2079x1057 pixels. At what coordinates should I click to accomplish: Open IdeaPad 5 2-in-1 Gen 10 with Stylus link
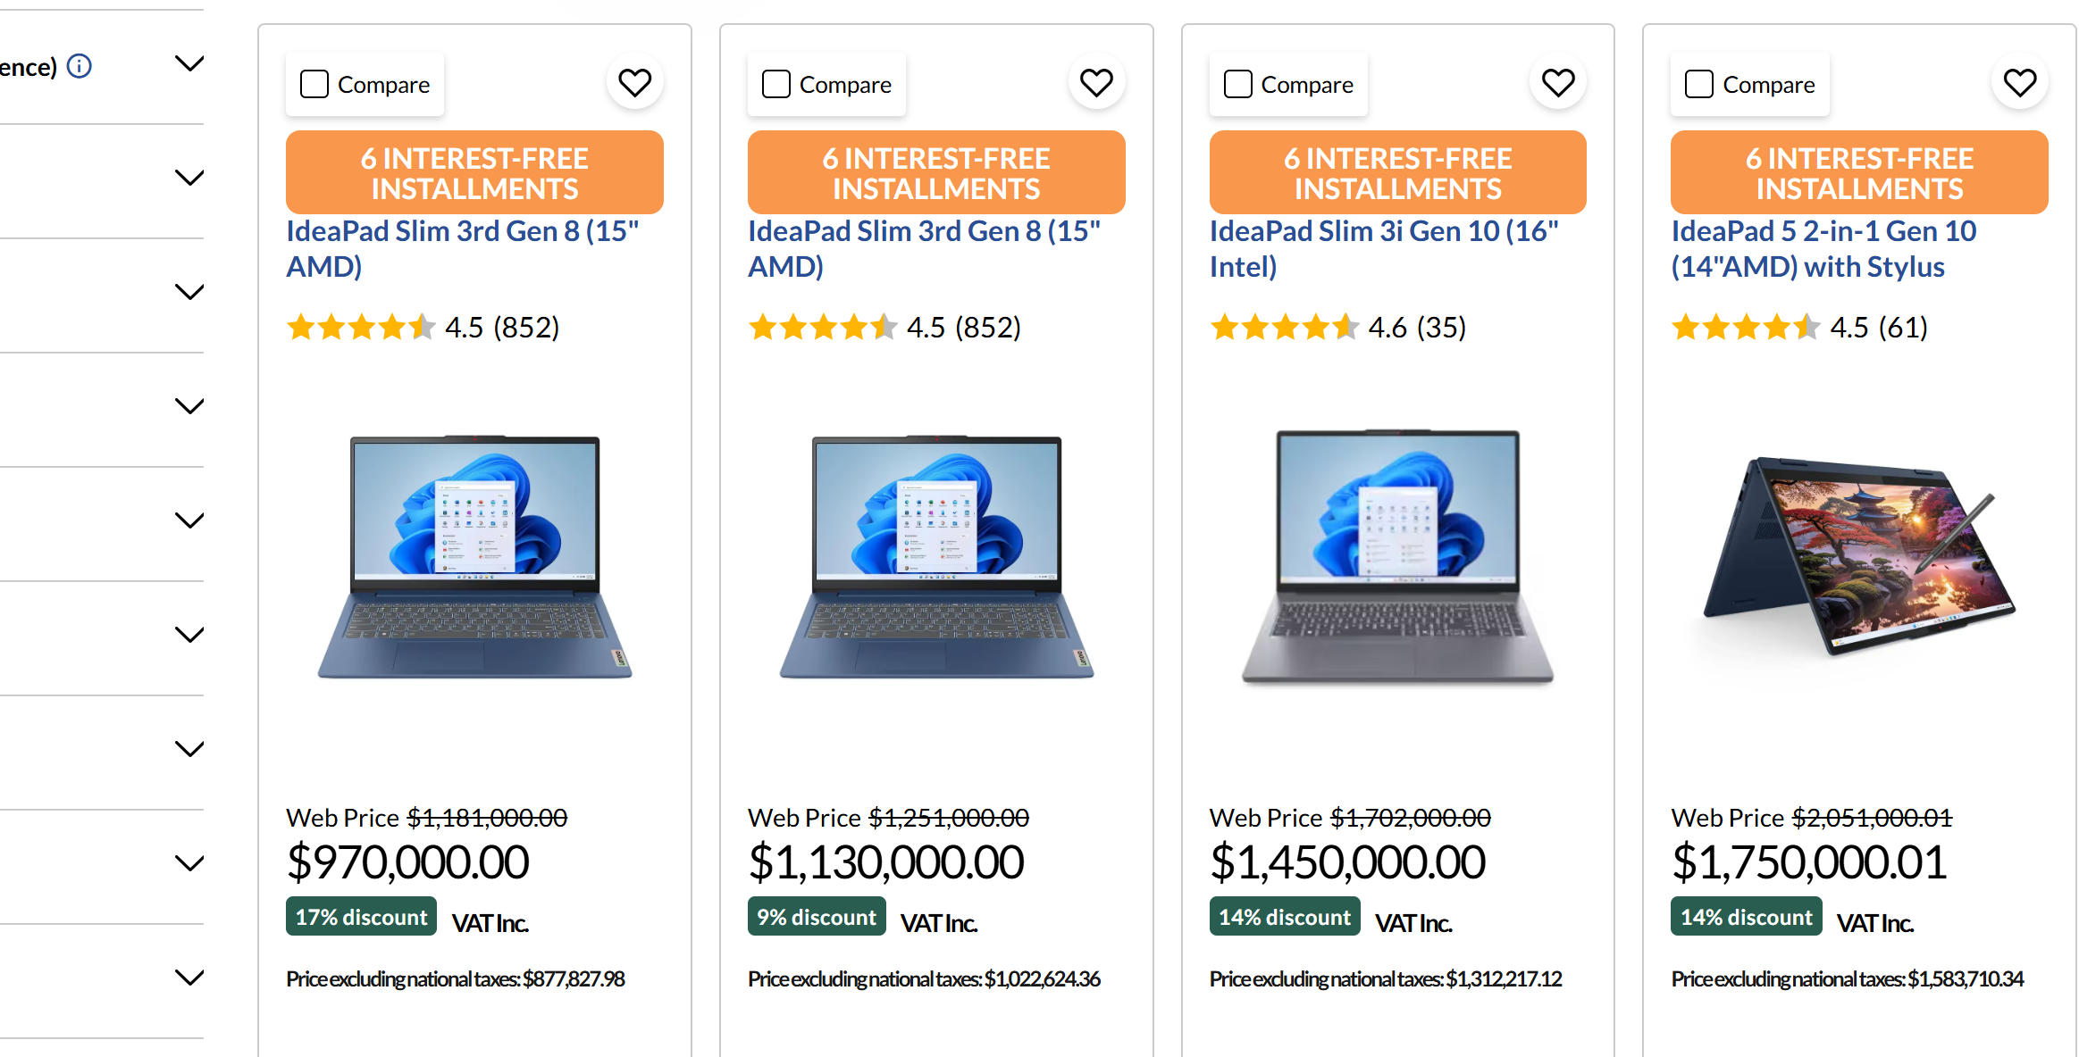[x=1823, y=248]
